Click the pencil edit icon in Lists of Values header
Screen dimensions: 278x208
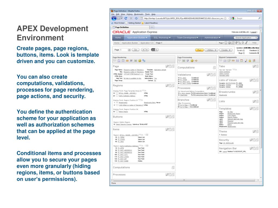(x=251, y=80)
